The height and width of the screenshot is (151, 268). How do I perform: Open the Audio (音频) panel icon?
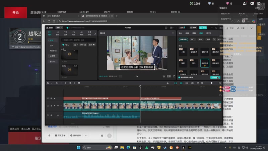pos(58,33)
